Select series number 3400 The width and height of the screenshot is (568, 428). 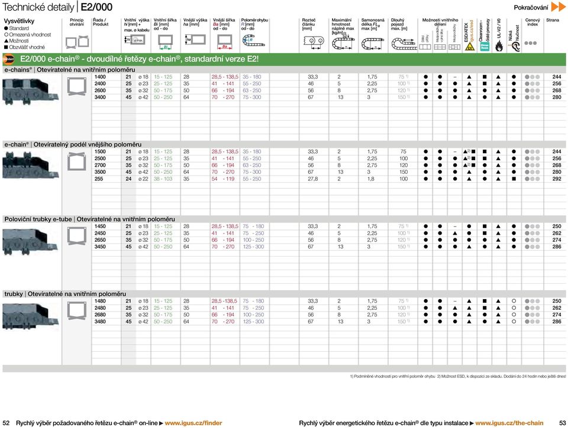pyautogui.click(x=100, y=98)
